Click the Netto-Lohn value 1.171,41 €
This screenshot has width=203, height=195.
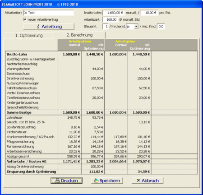point(71,162)
